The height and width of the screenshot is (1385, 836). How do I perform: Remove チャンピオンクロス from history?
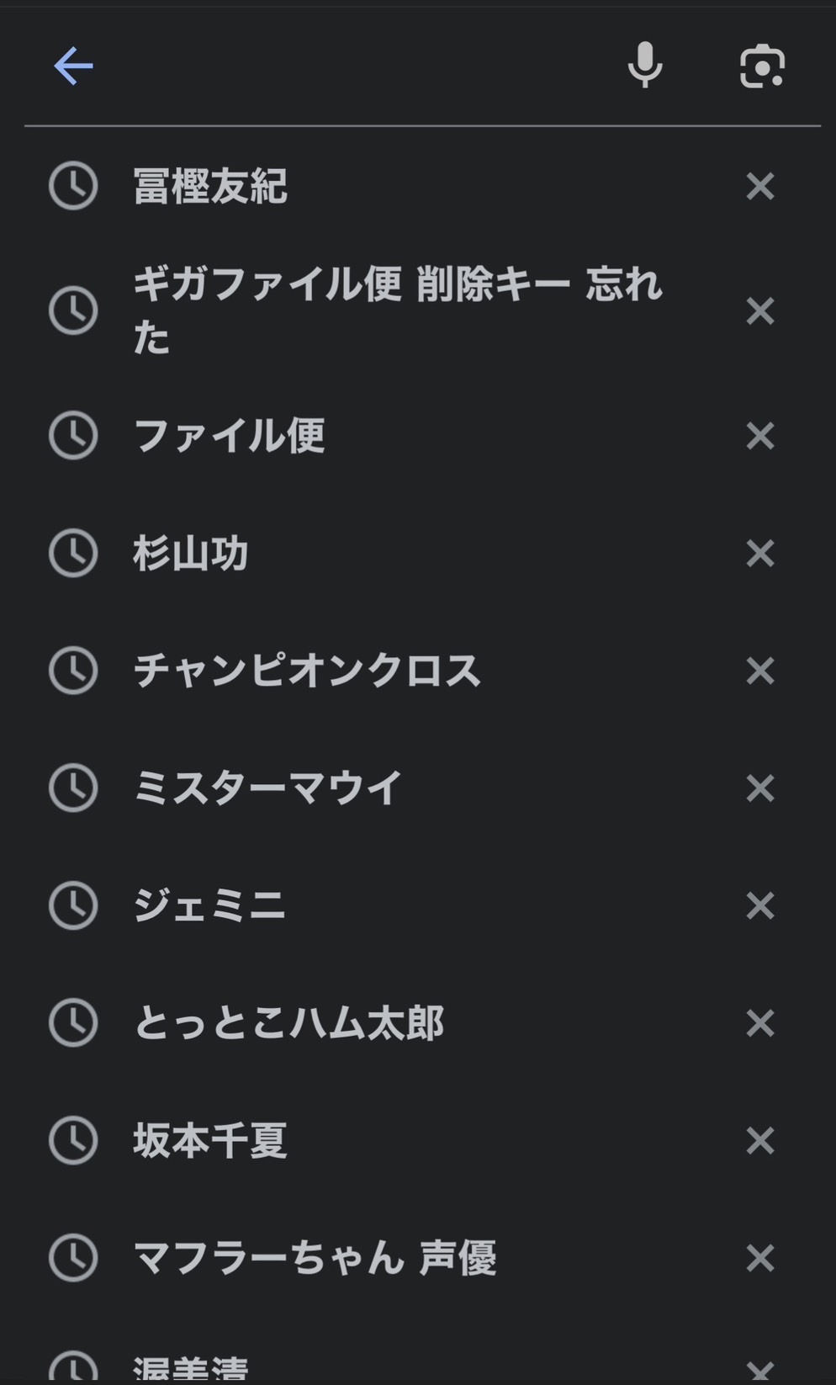(759, 671)
